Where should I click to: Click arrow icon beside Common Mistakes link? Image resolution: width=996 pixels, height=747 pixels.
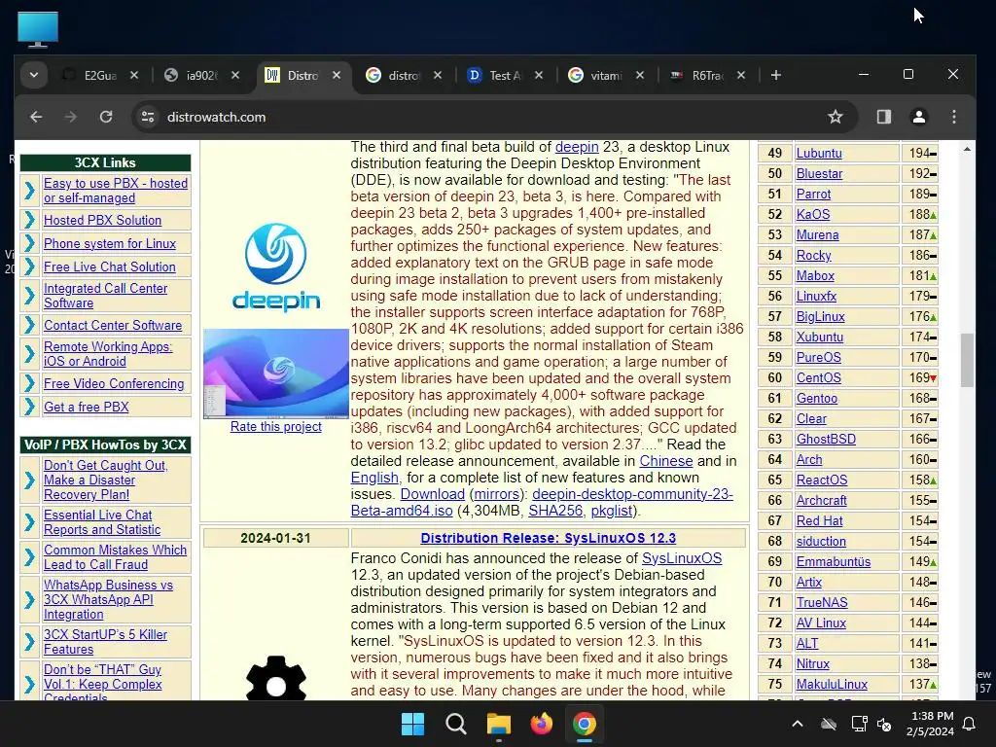click(x=30, y=557)
